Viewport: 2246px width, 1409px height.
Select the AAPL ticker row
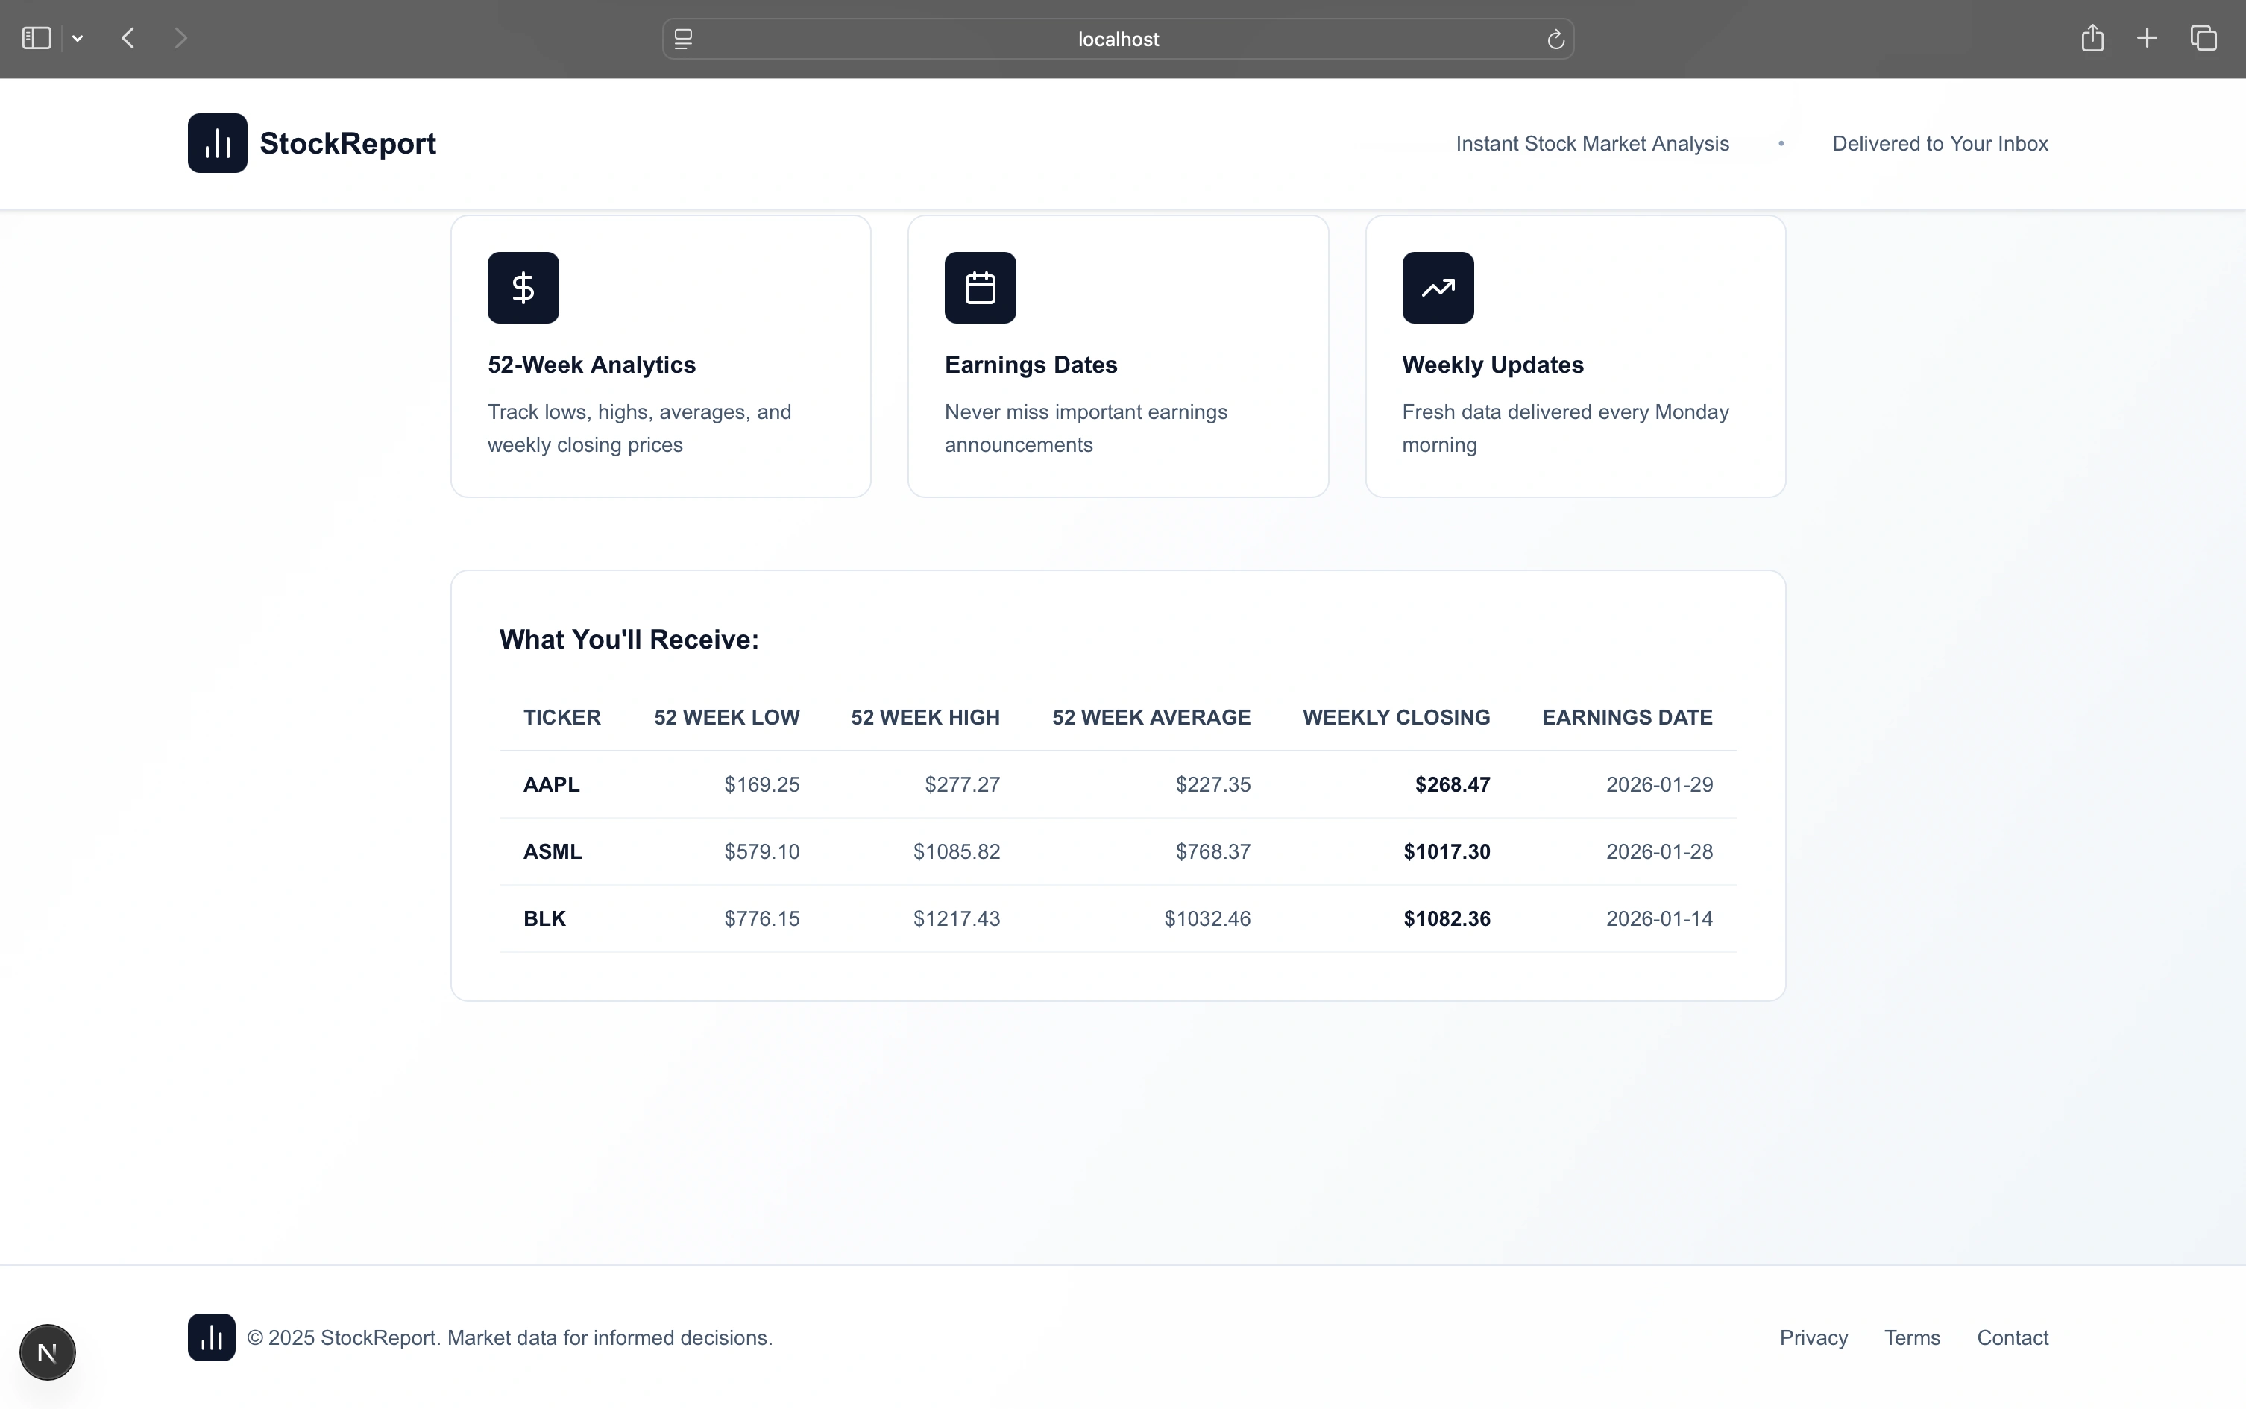(552, 784)
